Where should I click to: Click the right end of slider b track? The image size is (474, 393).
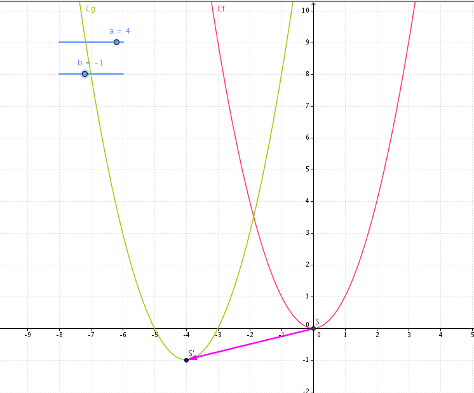pyautogui.click(x=123, y=74)
